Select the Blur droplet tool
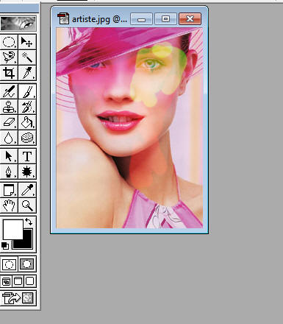The image size is (283, 324). point(9,138)
